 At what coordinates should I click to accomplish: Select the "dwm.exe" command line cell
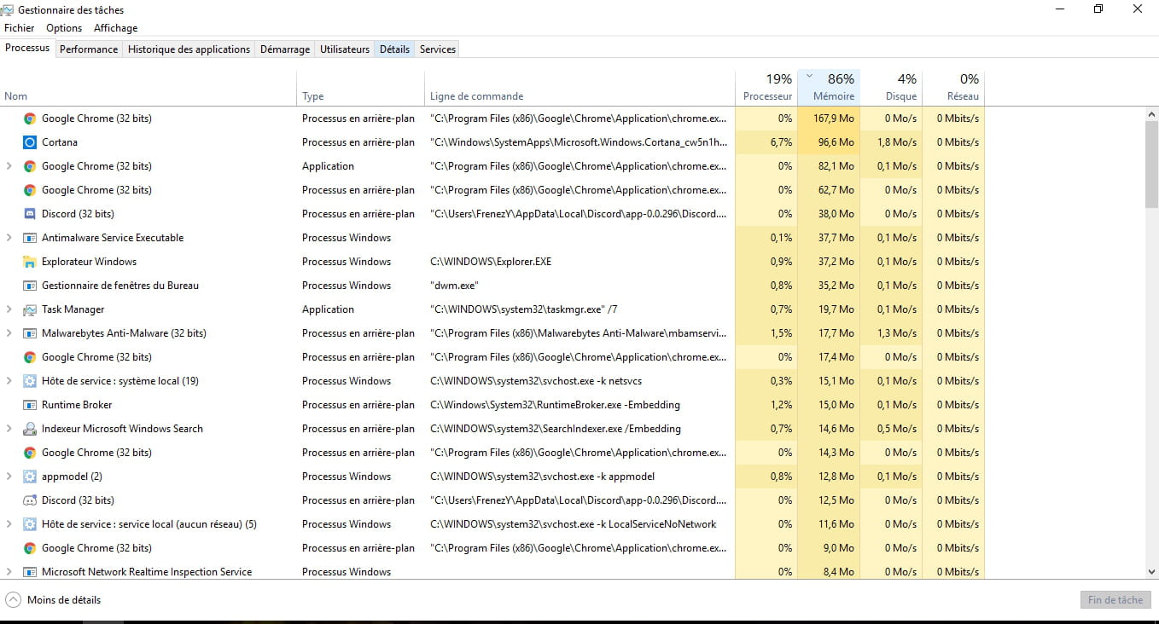[454, 286]
